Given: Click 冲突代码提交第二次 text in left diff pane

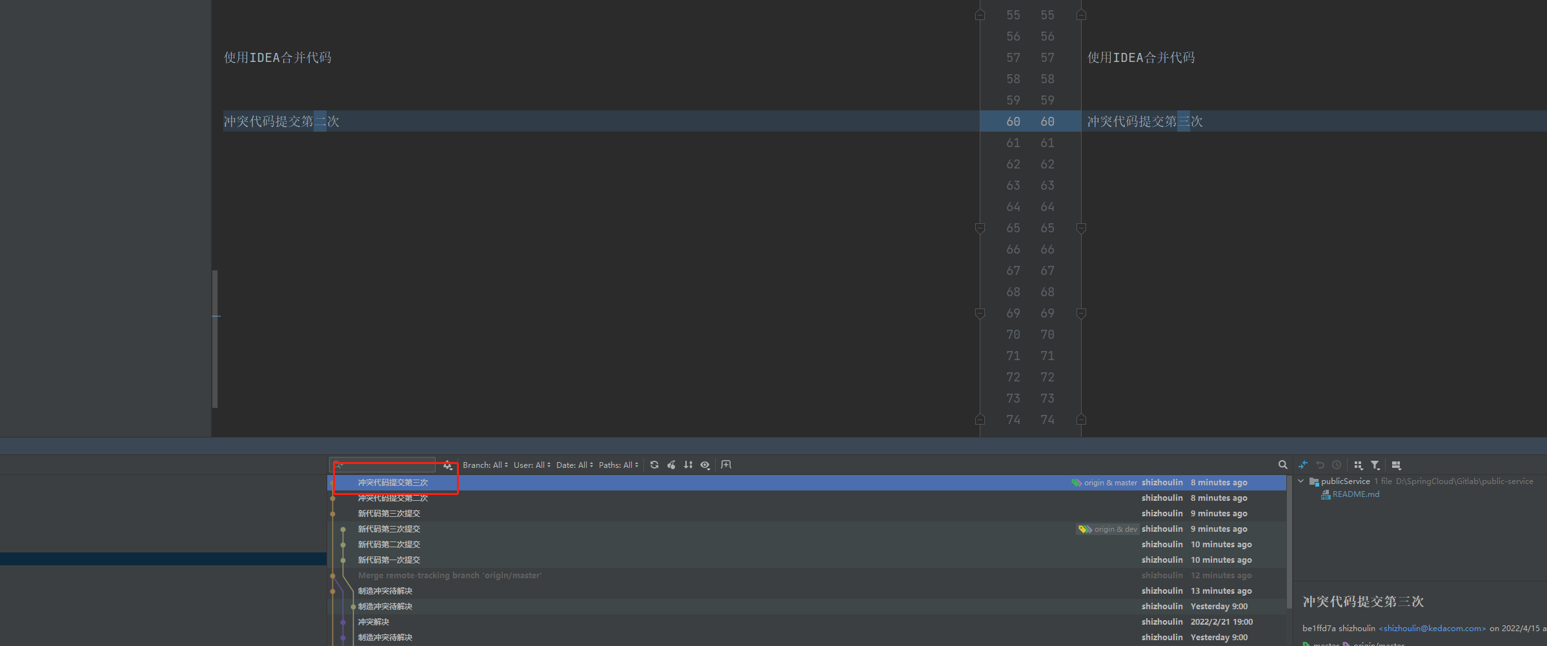Looking at the screenshot, I should (x=281, y=121).
